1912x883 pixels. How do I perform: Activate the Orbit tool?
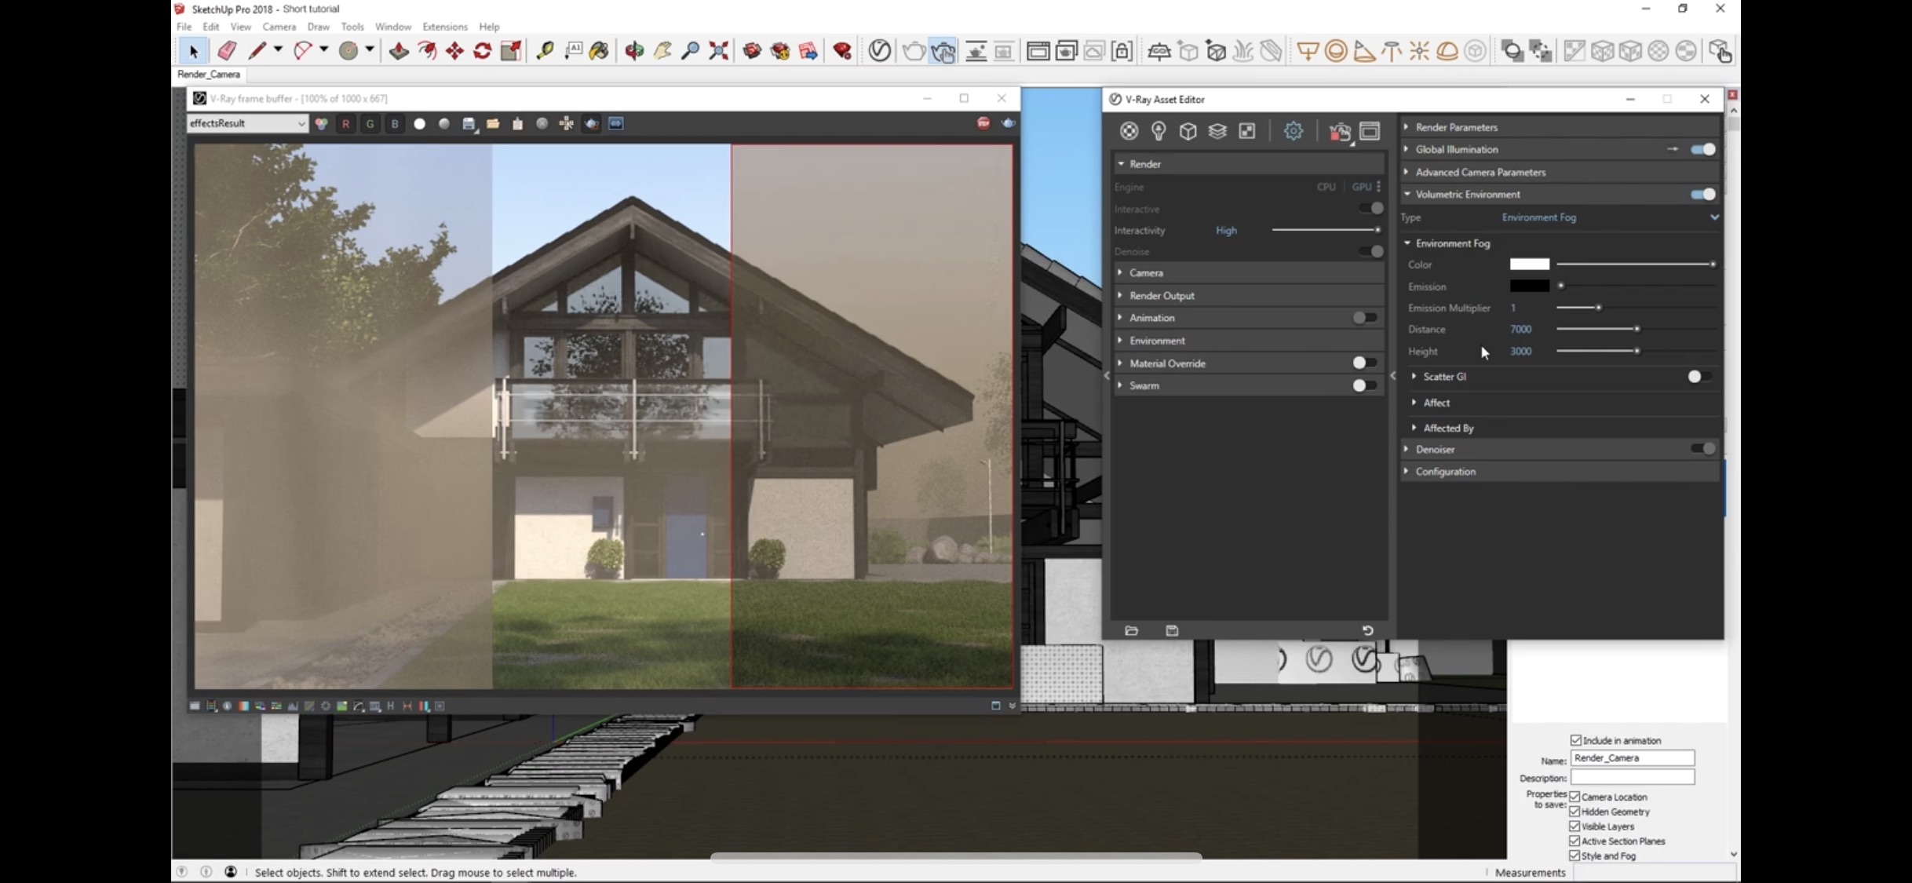click(634, 51)
